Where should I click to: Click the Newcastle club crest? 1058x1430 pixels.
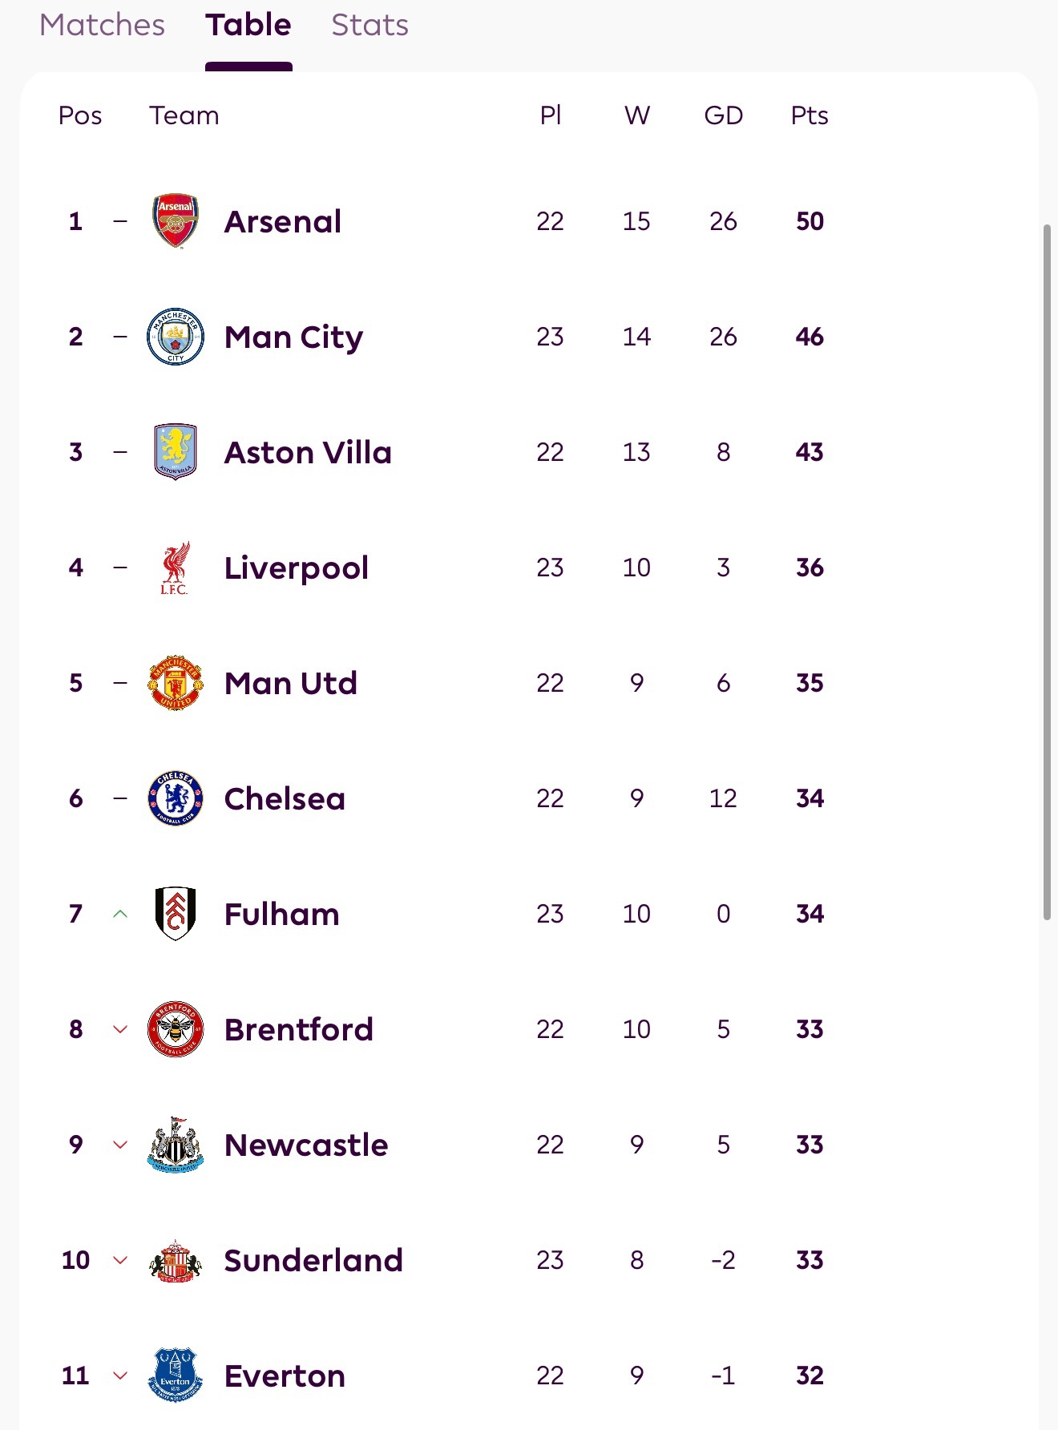click(176, 1145)
